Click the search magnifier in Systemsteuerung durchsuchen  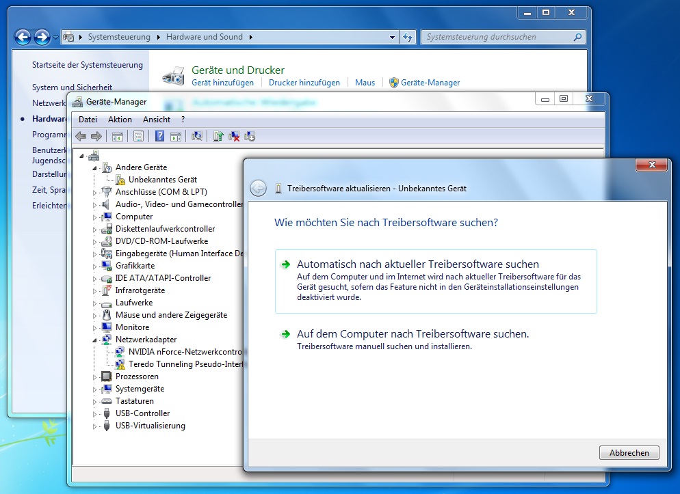577,37
